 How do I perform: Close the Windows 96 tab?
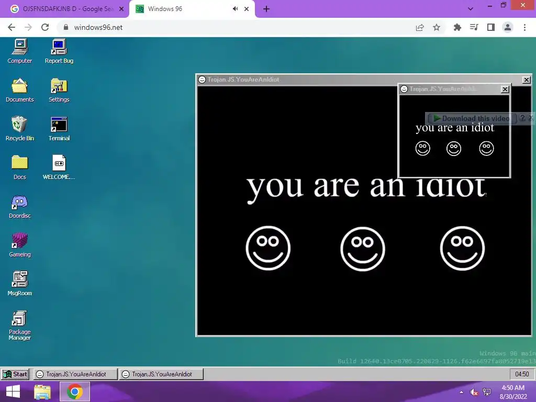pyautogui.click(x=247, y=9)
